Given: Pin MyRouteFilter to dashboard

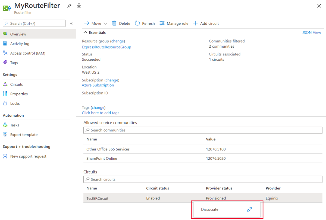Looking at the screenshot, I should coord(70,6).
